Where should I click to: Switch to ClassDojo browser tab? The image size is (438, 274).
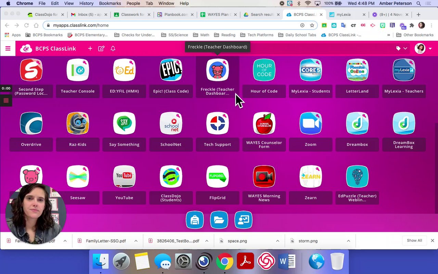click(x=46, y=15)
